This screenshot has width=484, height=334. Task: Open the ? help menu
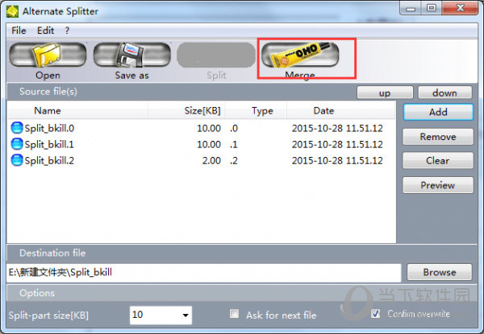click(x=67, y=31)
